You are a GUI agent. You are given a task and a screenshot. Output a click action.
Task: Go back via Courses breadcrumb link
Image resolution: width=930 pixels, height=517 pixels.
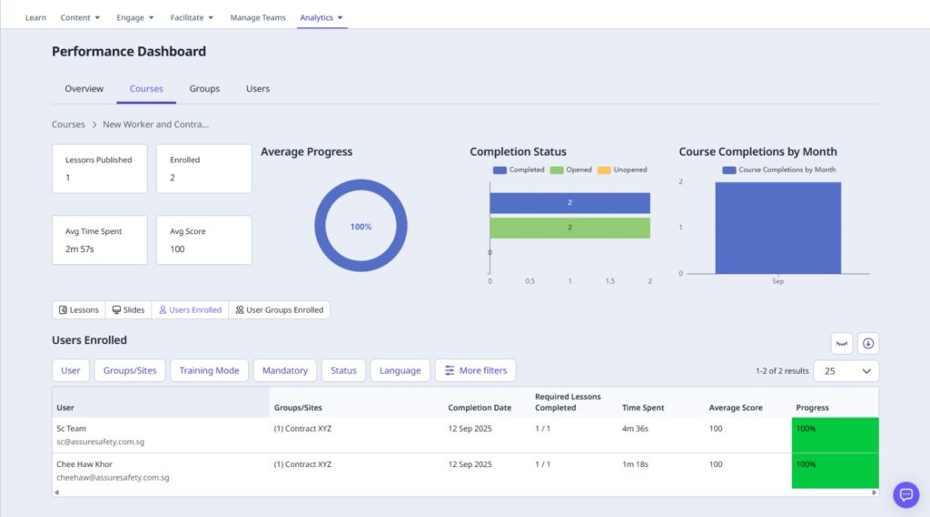[x=68, y=124]
